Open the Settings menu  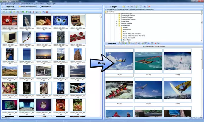[48, 4]
